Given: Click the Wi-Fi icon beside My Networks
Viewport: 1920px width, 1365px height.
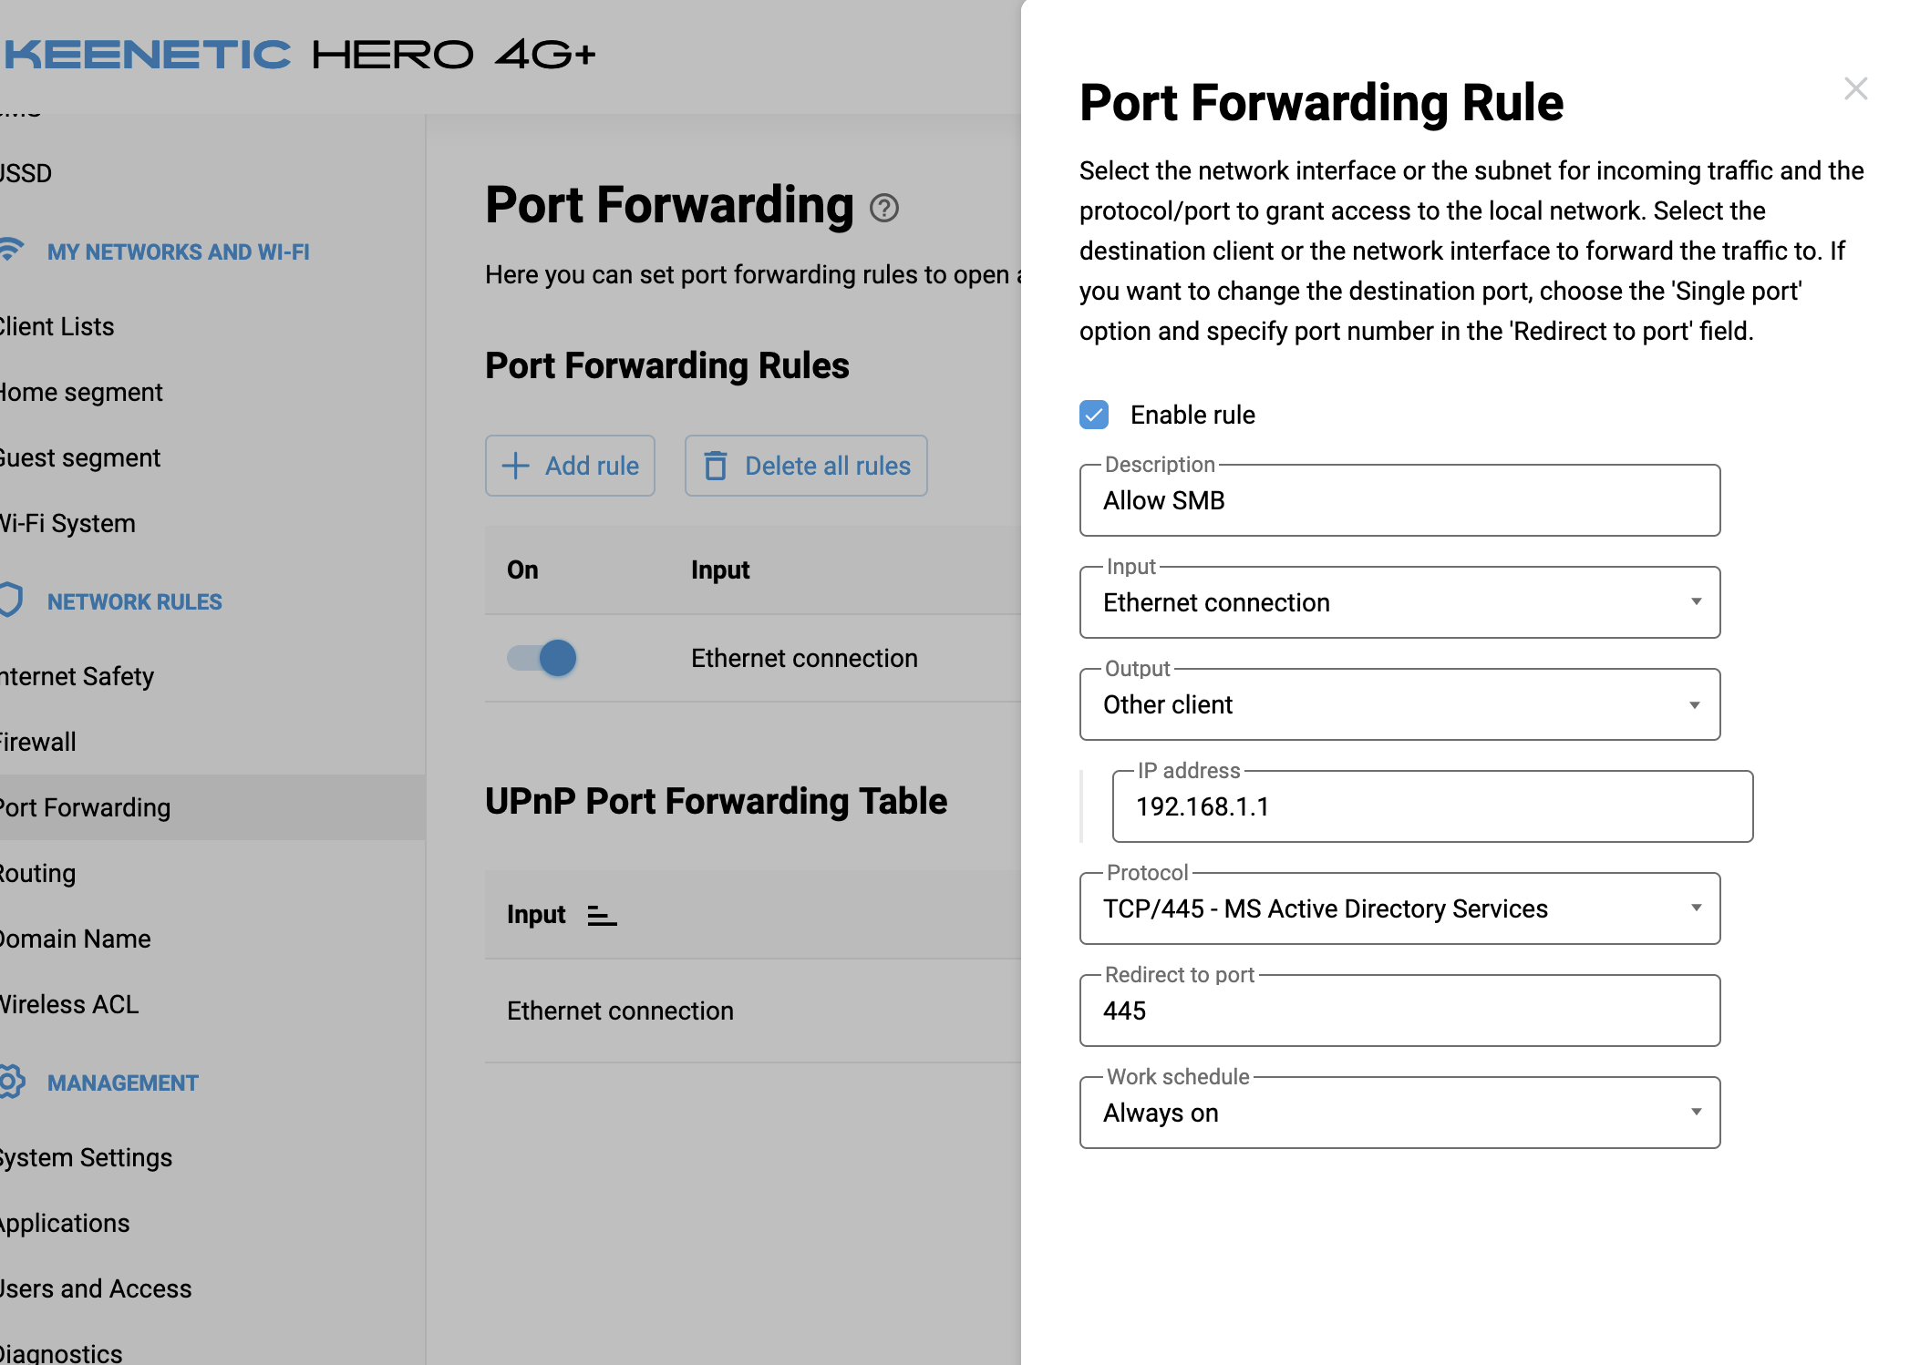Looking at the screenshot, I should coord(11,250).
